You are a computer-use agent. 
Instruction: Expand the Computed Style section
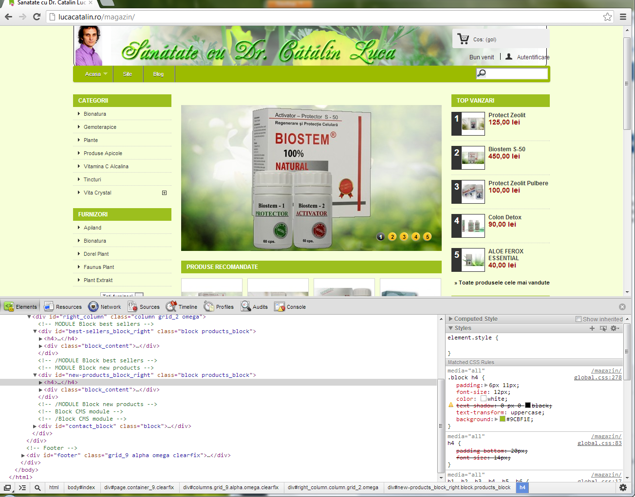tap(451, 319)
